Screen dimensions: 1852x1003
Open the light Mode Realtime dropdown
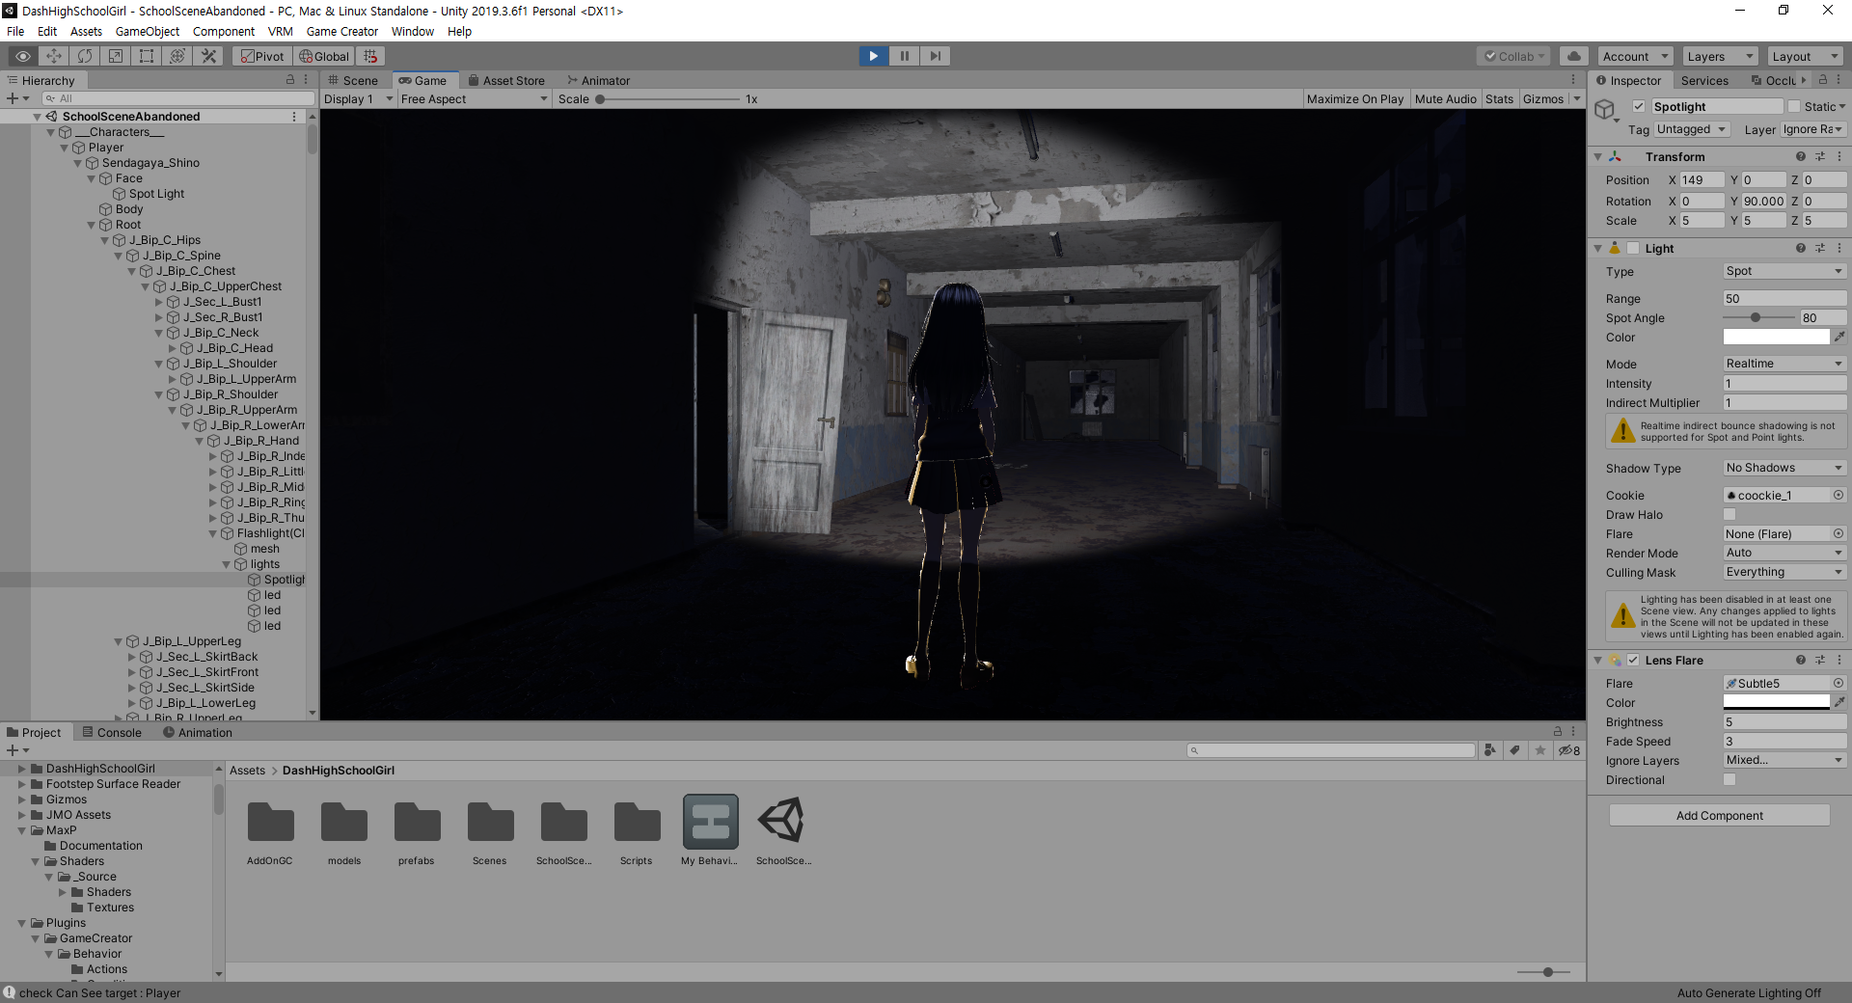pos(1784,364)
